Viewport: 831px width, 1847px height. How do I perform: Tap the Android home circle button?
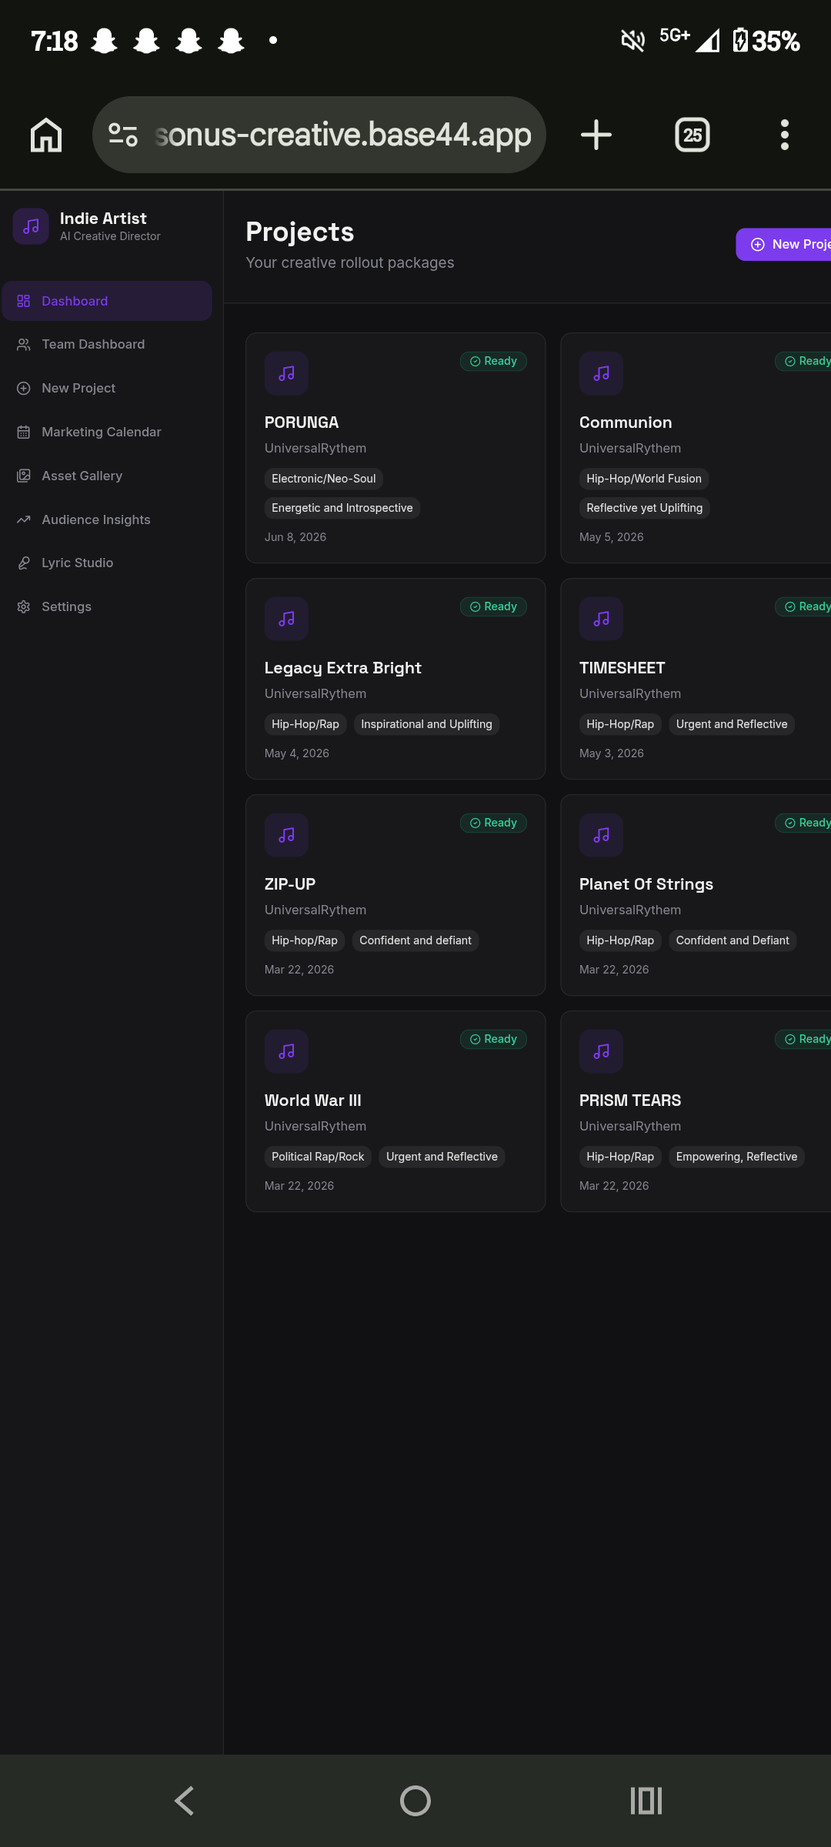[415, 1801]
